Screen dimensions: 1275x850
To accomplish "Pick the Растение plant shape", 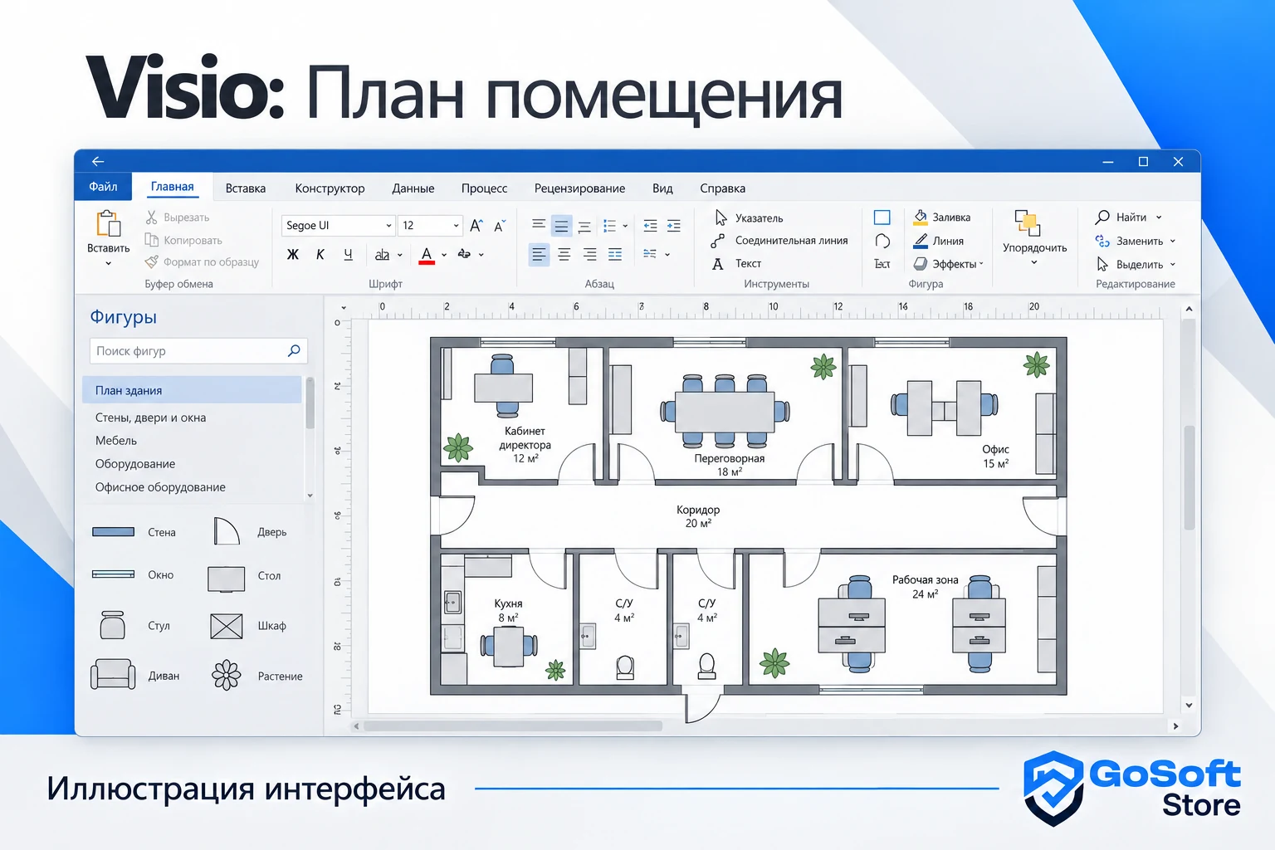I will tap(227, 676).
